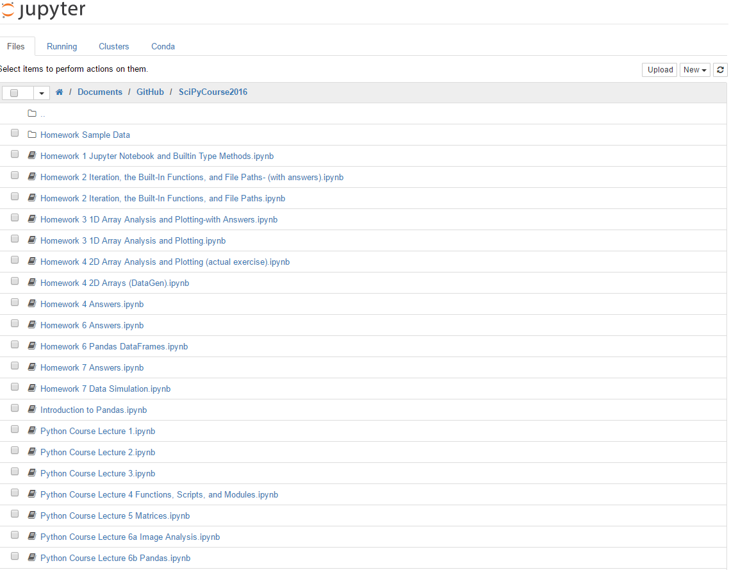
Task: Click notebook icon beside Python Course Lecture 3
Action: click(x=32, y=473)
